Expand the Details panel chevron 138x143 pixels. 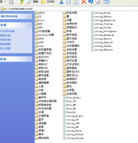(29, 59)
